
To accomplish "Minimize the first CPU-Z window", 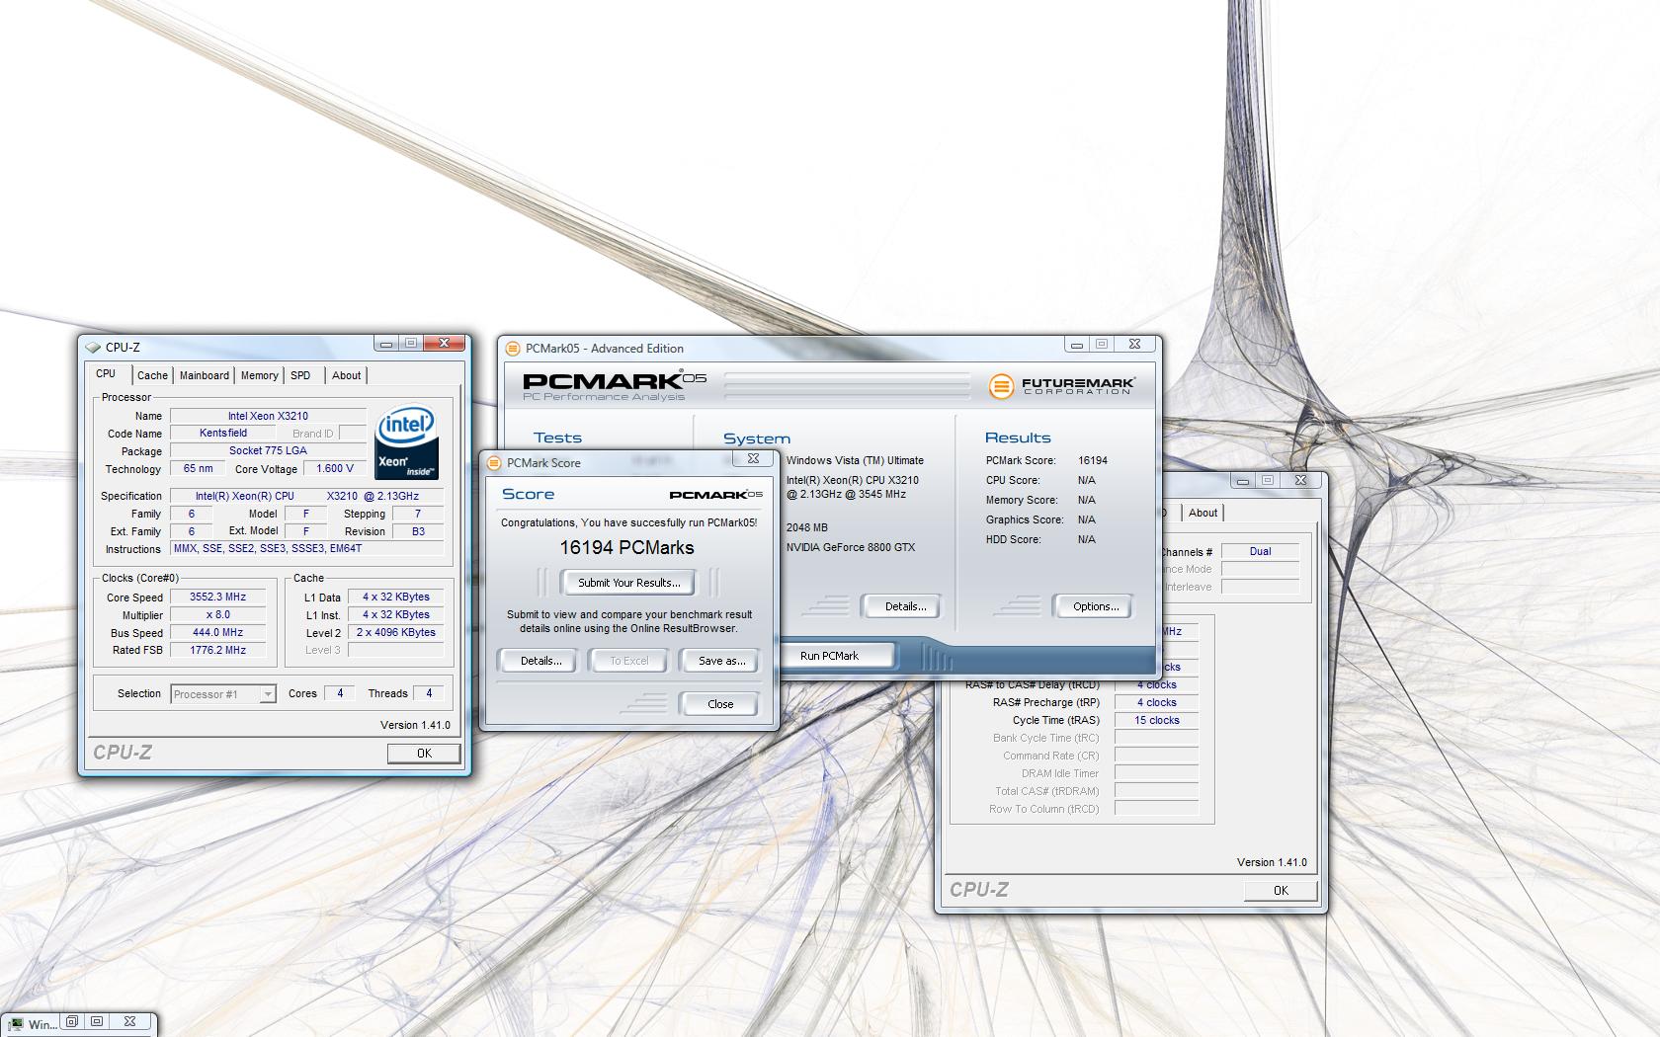I will coord(385,344).
